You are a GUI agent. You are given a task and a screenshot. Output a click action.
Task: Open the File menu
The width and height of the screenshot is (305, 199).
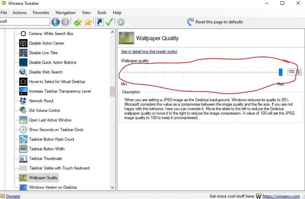(4, 13)
